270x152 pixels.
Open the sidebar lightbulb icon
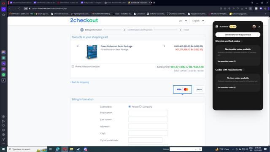(3, 139)
